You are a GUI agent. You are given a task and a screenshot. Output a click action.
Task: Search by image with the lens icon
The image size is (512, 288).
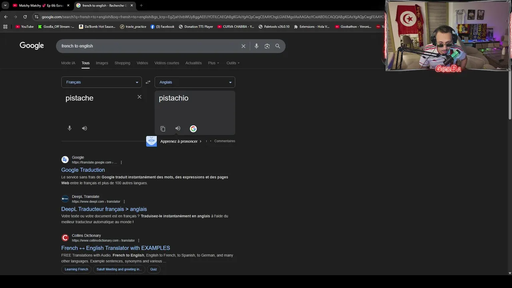click(267, 46)
